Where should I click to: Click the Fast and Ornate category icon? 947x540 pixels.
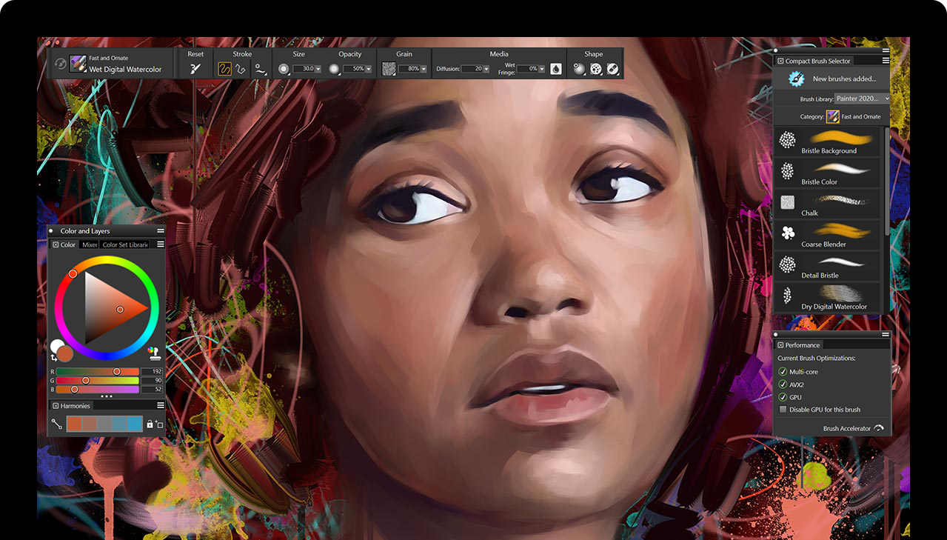pyautogui.click(x=832, y=116)
